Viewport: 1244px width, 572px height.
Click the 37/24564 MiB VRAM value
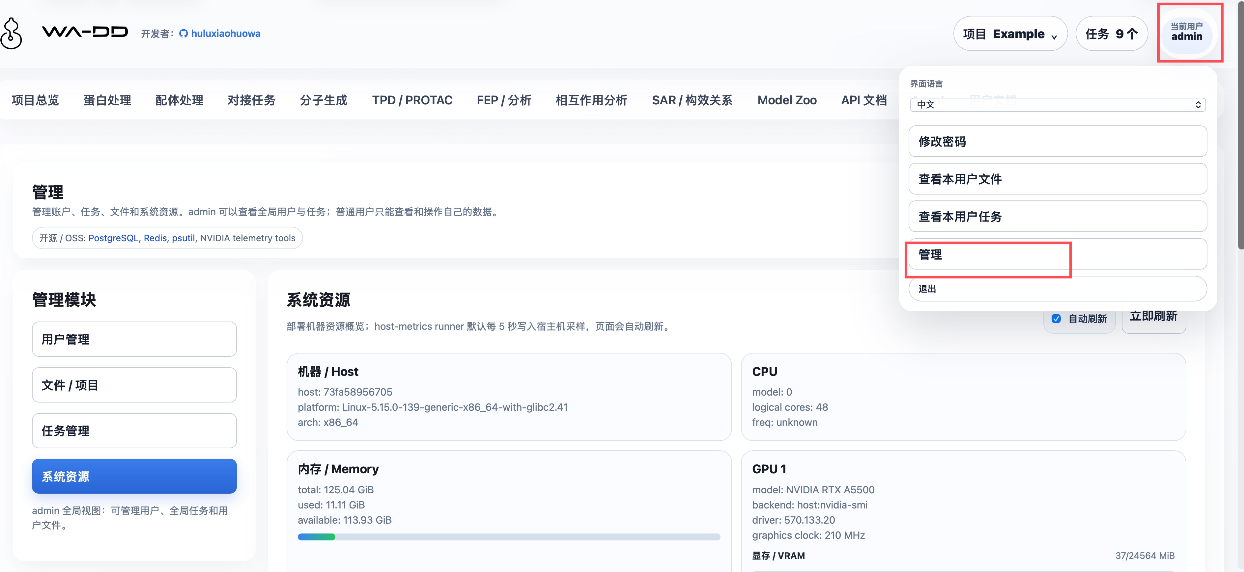click(1145, 556)
